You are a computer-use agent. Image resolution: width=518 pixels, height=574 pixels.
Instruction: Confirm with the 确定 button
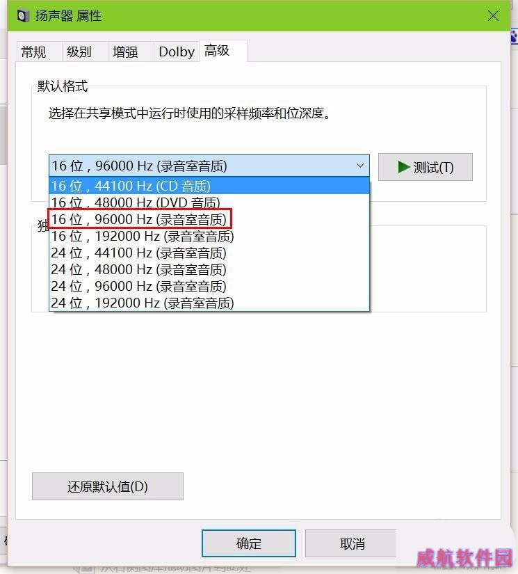(249, 543)
